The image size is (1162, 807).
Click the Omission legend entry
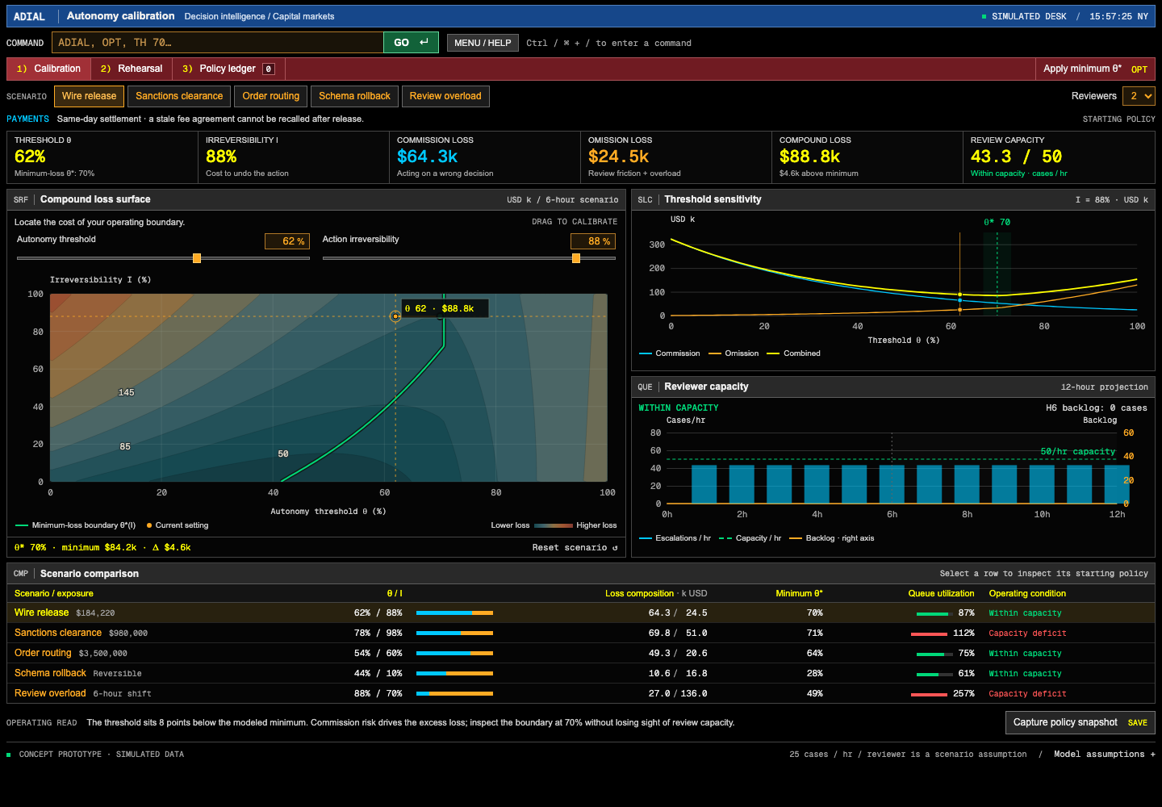pos(734,353)
